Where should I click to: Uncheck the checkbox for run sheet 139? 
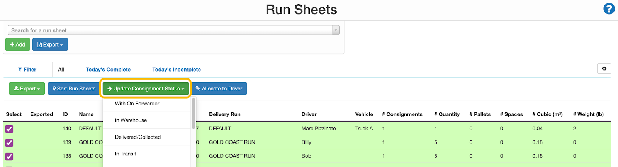(x=9, y=143)
